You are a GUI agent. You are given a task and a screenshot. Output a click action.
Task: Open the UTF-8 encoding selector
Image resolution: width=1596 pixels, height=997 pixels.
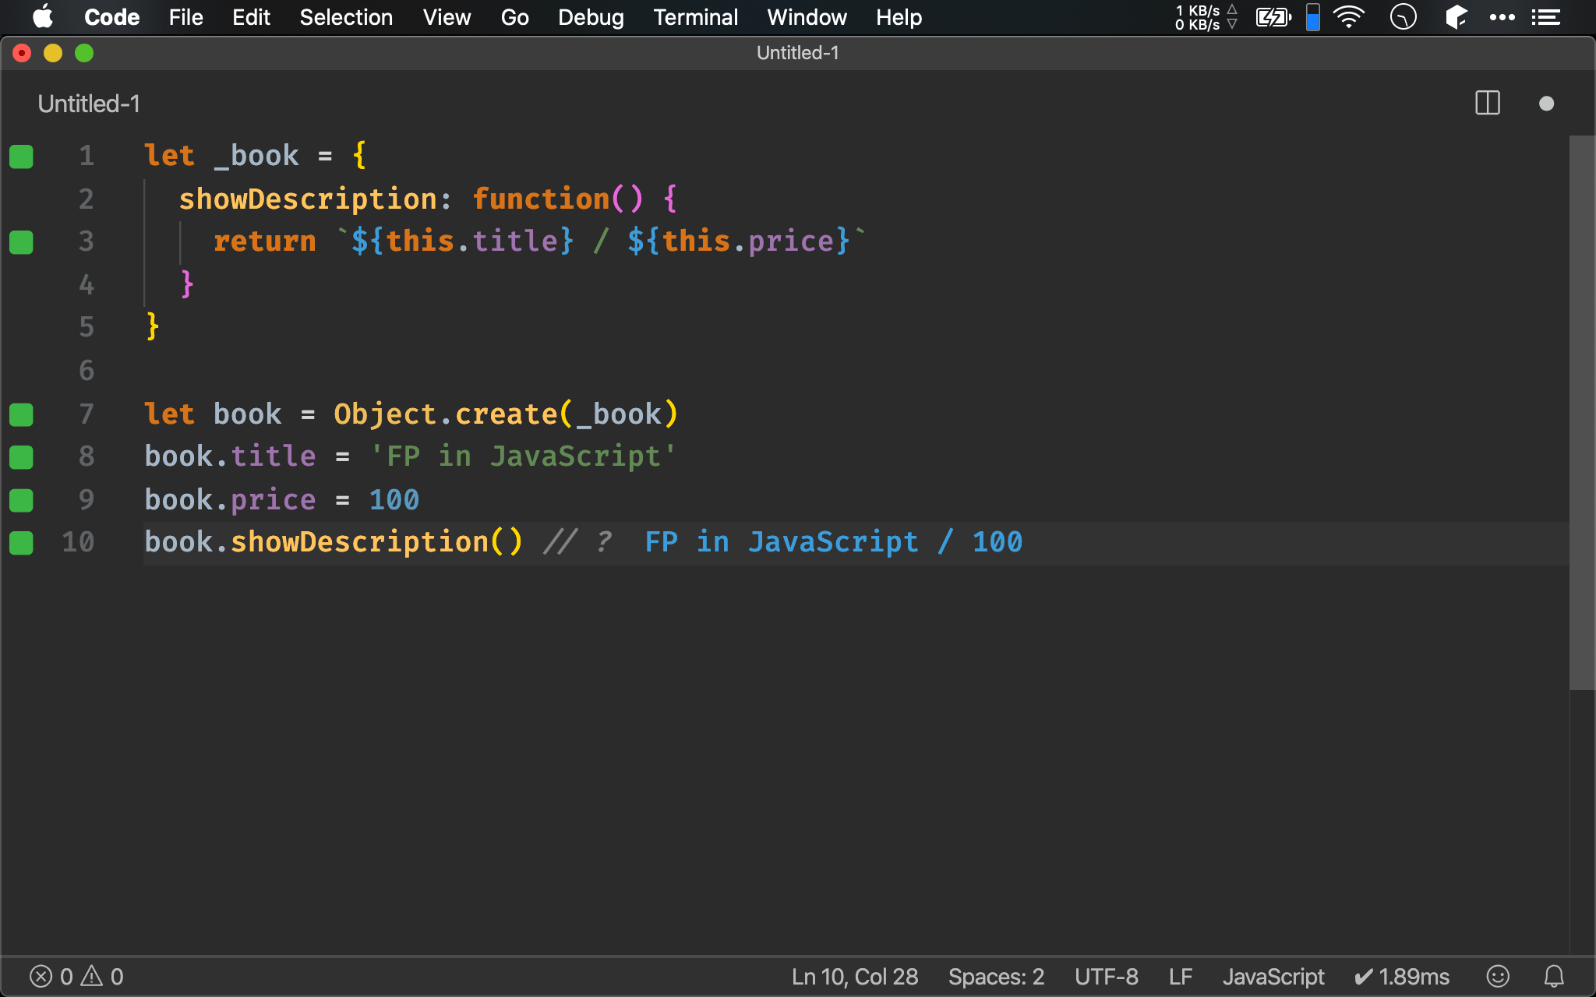click(x=1106, y=976)
